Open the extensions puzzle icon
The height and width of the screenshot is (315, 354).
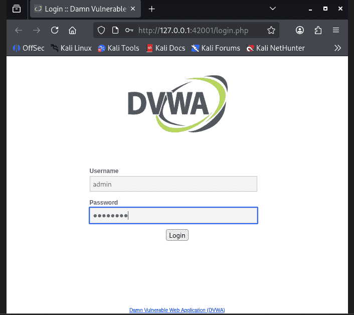pos(318,30)
